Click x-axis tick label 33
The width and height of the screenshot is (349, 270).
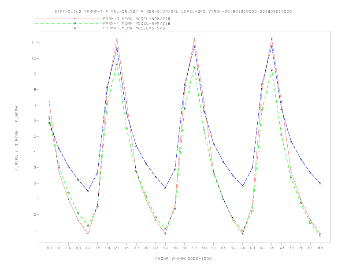156,248
